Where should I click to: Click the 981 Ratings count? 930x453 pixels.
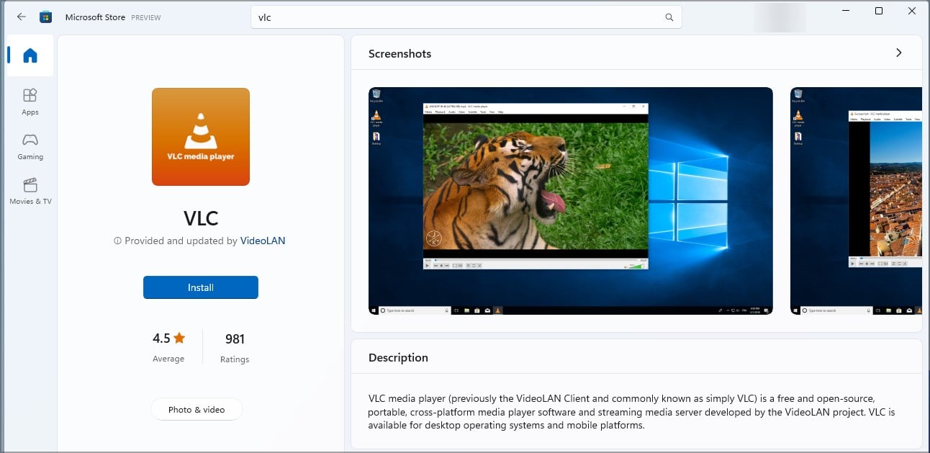point(235,346)
